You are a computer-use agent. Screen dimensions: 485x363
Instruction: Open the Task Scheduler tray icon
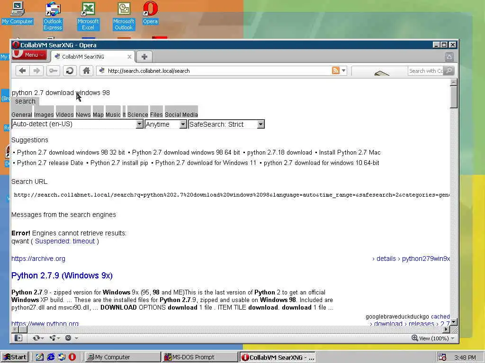pyautogui.click(x=442, y=357)
